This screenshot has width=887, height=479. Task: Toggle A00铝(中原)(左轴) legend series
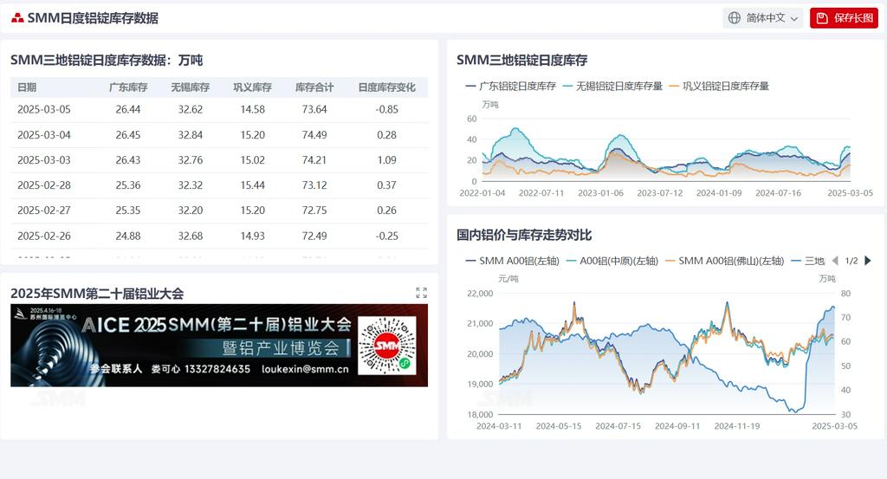tap(612, 261)
